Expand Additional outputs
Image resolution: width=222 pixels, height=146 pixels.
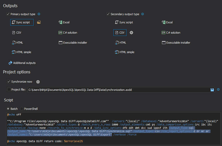click(x=22, y=63)
